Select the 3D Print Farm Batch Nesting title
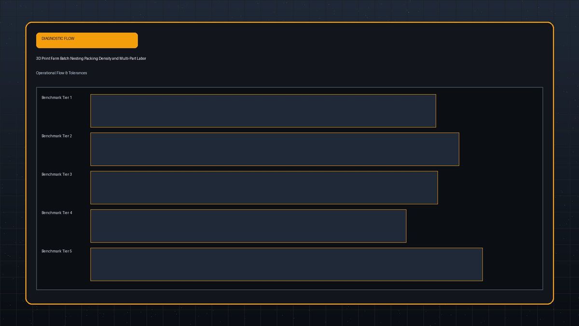The width and height of the screenshot is (579, 326). [x=91, y=58]
